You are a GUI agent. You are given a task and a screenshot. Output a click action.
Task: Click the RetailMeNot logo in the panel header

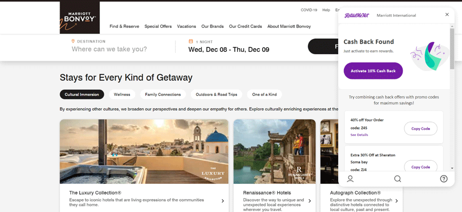[353, 15]
